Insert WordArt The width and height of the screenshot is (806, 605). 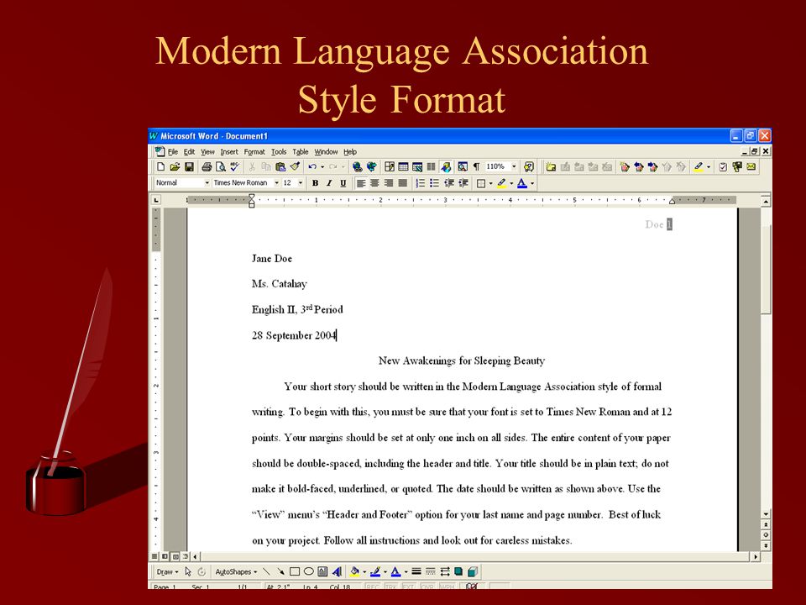(338, 571)
